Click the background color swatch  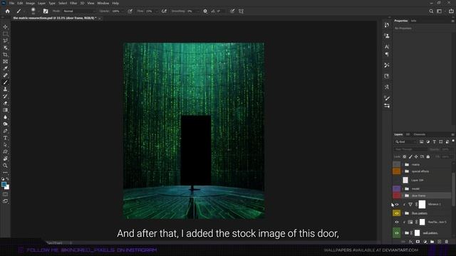[x=6, y=187]
